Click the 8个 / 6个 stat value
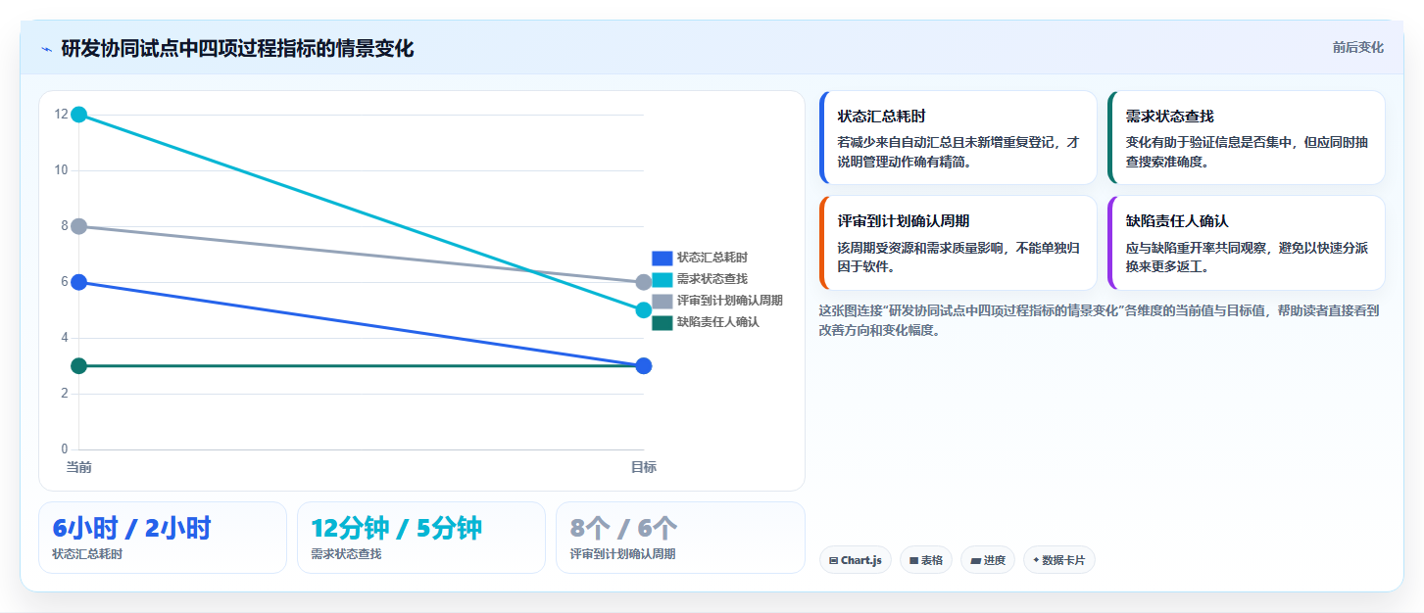The width and height of the screenshot is (1424, 613). tap(623, 528)
